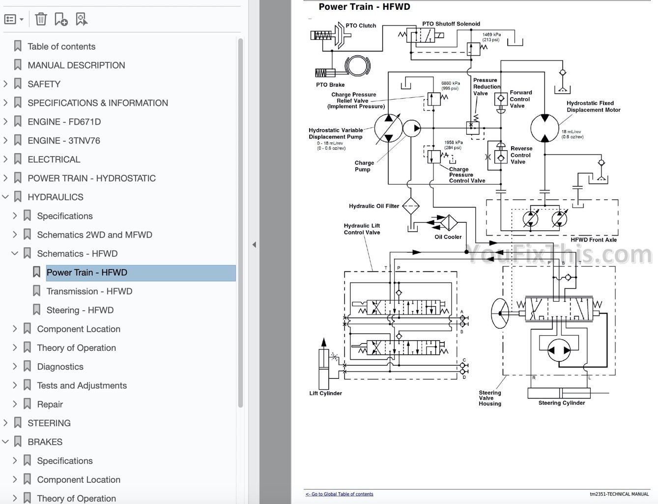Expand the SAFETY section
This screenshot has height=504, width=658.
5,83
